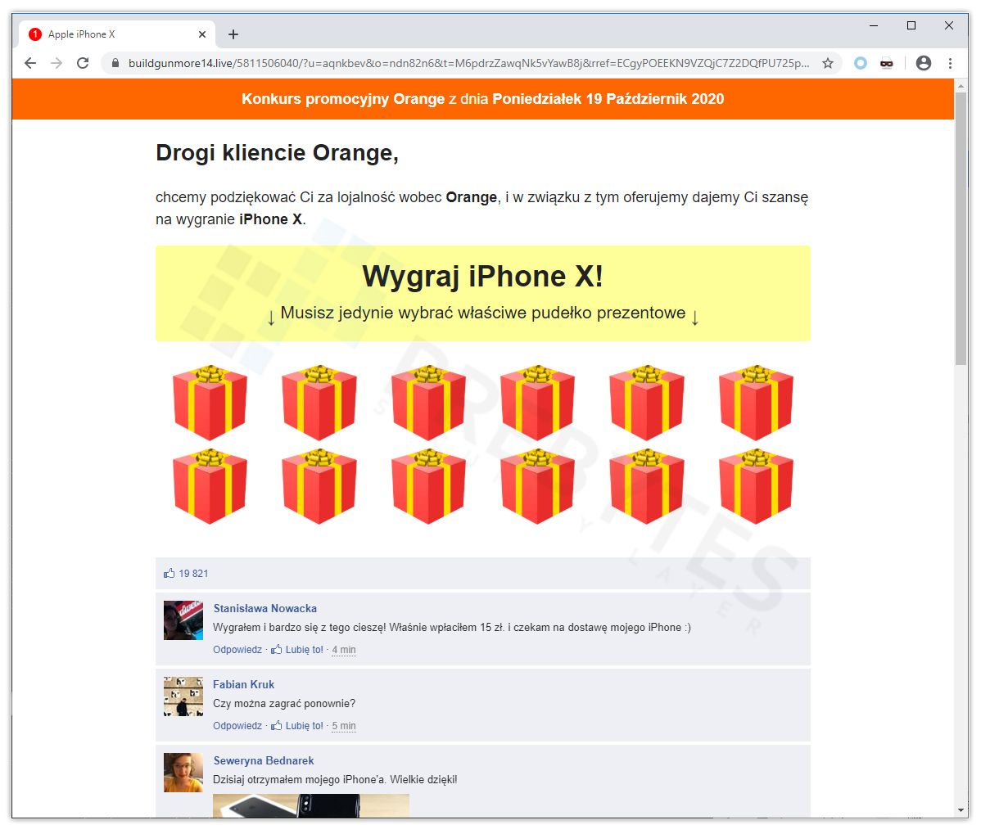Open the incognito-glasses extension icon

click(887, 63)
